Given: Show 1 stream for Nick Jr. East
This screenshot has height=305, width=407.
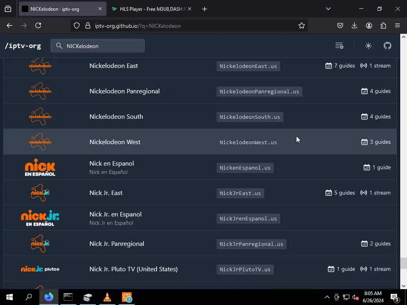Looking at the screenshot, I should click(375, 193).
